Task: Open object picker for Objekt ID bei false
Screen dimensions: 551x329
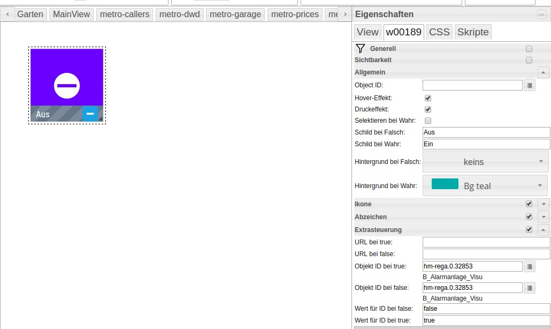Action: pyautogui.click(x=529, y=288)
